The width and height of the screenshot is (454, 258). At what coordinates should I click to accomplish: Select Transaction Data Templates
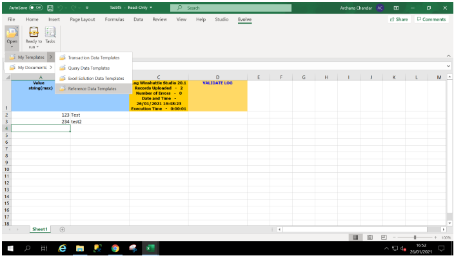click(x=93, y=57)
